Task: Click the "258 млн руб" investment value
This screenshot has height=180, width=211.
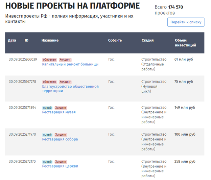Action: (185, 161)
